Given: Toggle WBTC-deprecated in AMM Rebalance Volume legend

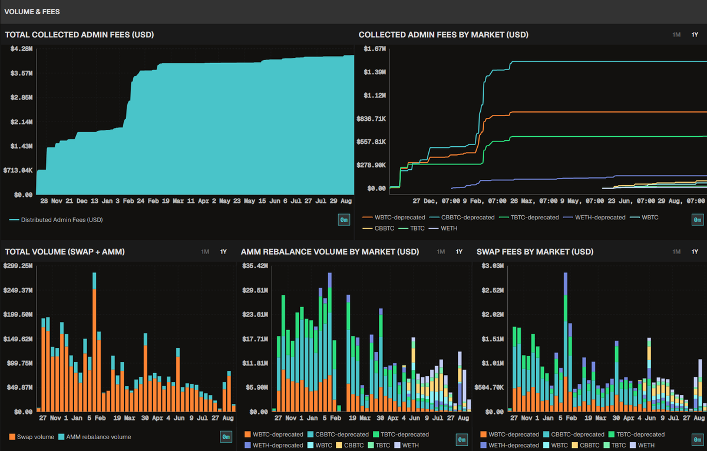Looking at the screenshot, I should click(274, 434).
